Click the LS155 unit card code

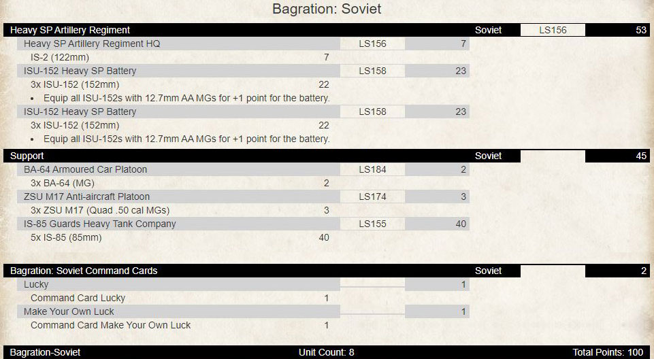click(x=372, y=224)
